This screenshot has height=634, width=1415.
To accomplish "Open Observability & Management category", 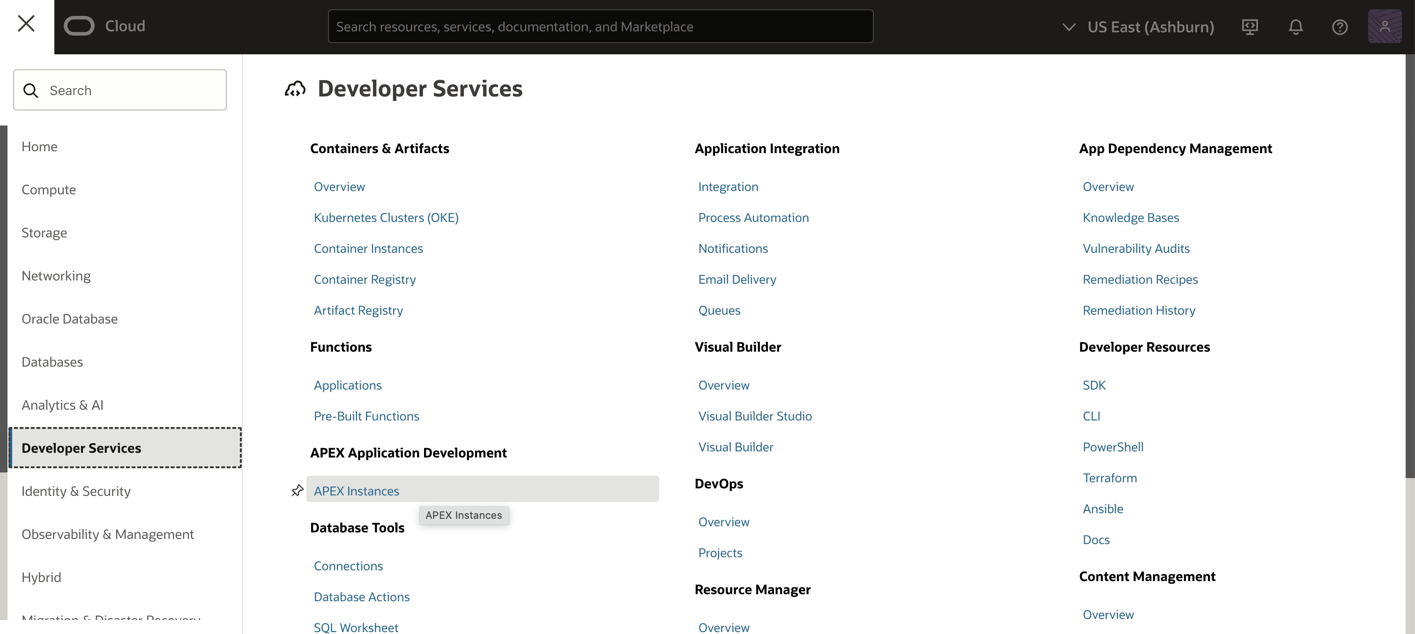I will (107, 533).
